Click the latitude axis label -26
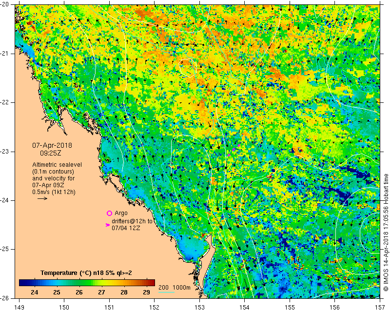 click(4, 298)
